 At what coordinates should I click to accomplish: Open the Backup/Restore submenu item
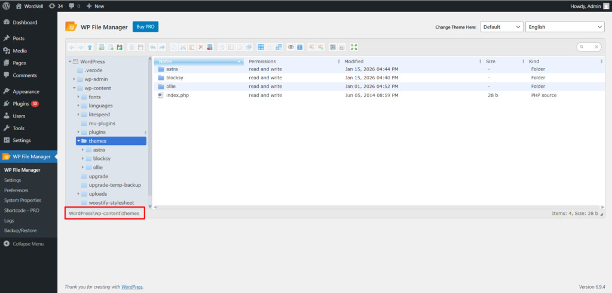pyautogui.click(x=20, y=231)
